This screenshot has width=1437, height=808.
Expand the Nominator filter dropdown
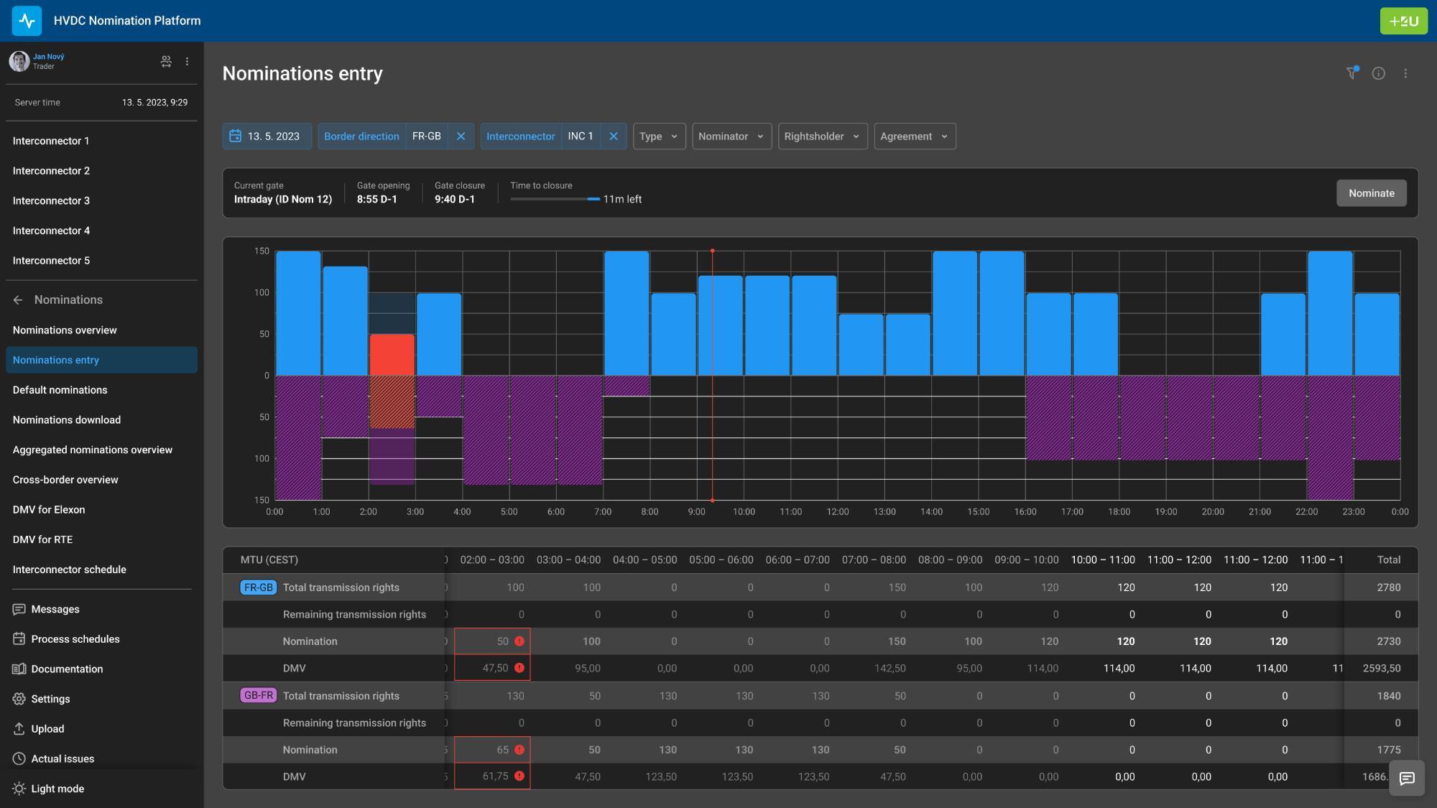[x=731, y=136]
